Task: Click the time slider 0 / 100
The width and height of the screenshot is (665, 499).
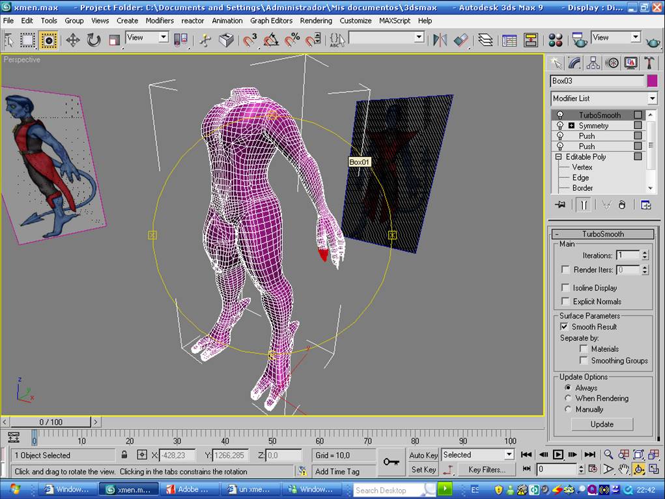Action: click(50, 421)
